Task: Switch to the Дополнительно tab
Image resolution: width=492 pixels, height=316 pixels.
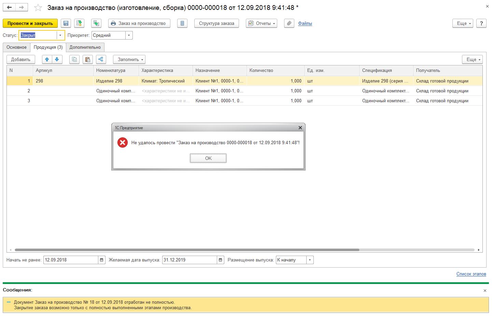Action: 85,47
